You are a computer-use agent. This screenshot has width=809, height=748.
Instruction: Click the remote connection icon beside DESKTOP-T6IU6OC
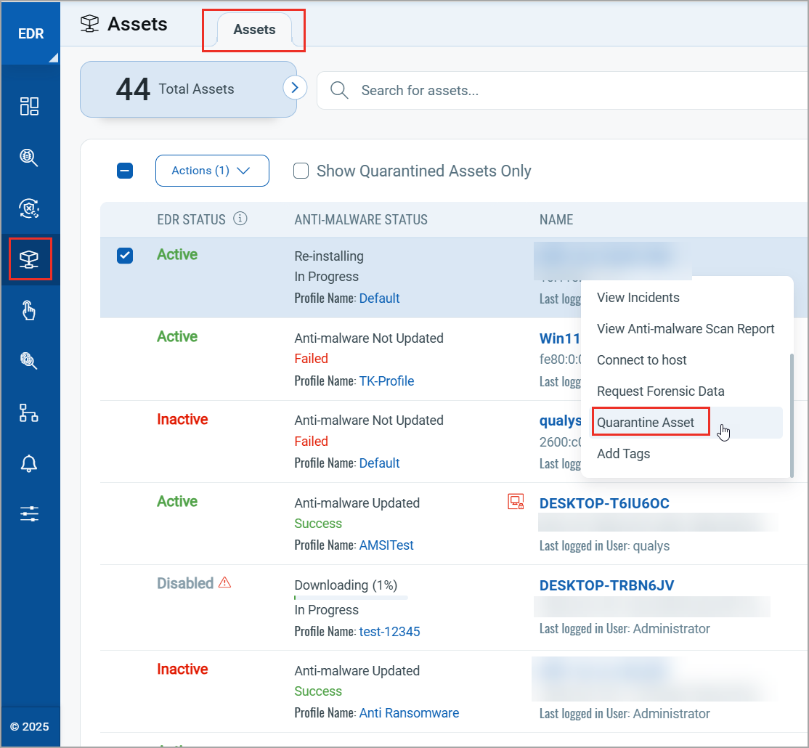[516, 501]
